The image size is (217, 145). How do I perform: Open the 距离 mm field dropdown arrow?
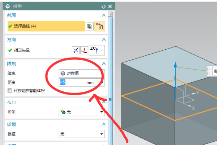103,82
